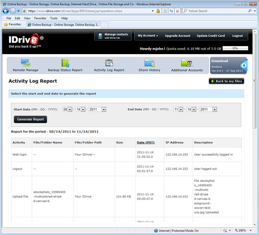259x235 pixels.
Task: Select the Online Backup browser tab
Action: 64,25
